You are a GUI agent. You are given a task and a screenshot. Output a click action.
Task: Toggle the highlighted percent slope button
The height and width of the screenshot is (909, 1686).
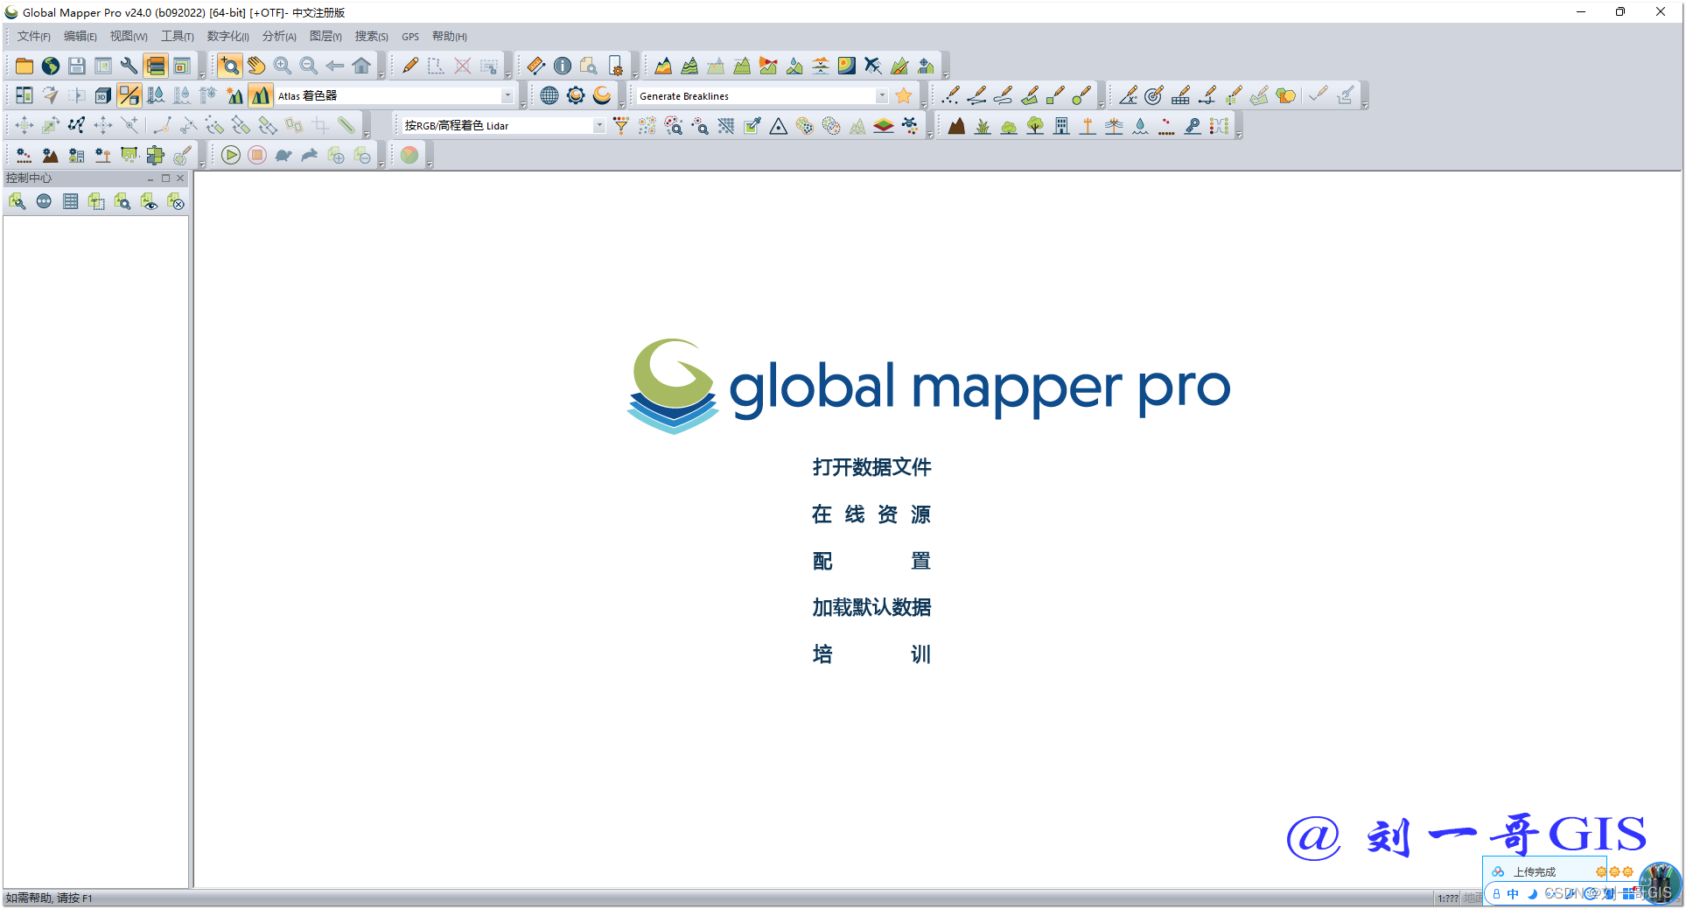coord(129,95)
